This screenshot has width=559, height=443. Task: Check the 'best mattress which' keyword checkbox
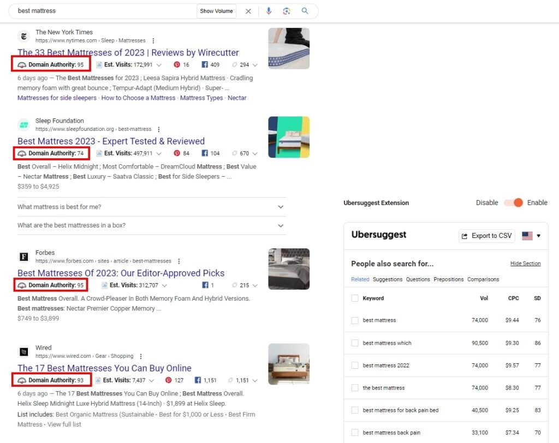(355, 343)
